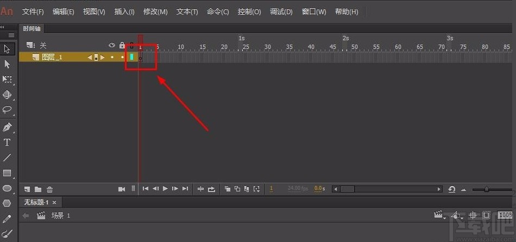The image size is (516, 242).
Task: Toggle lock for all layers (lock header)
Action: pyautogui.click(x=122, y=45)
